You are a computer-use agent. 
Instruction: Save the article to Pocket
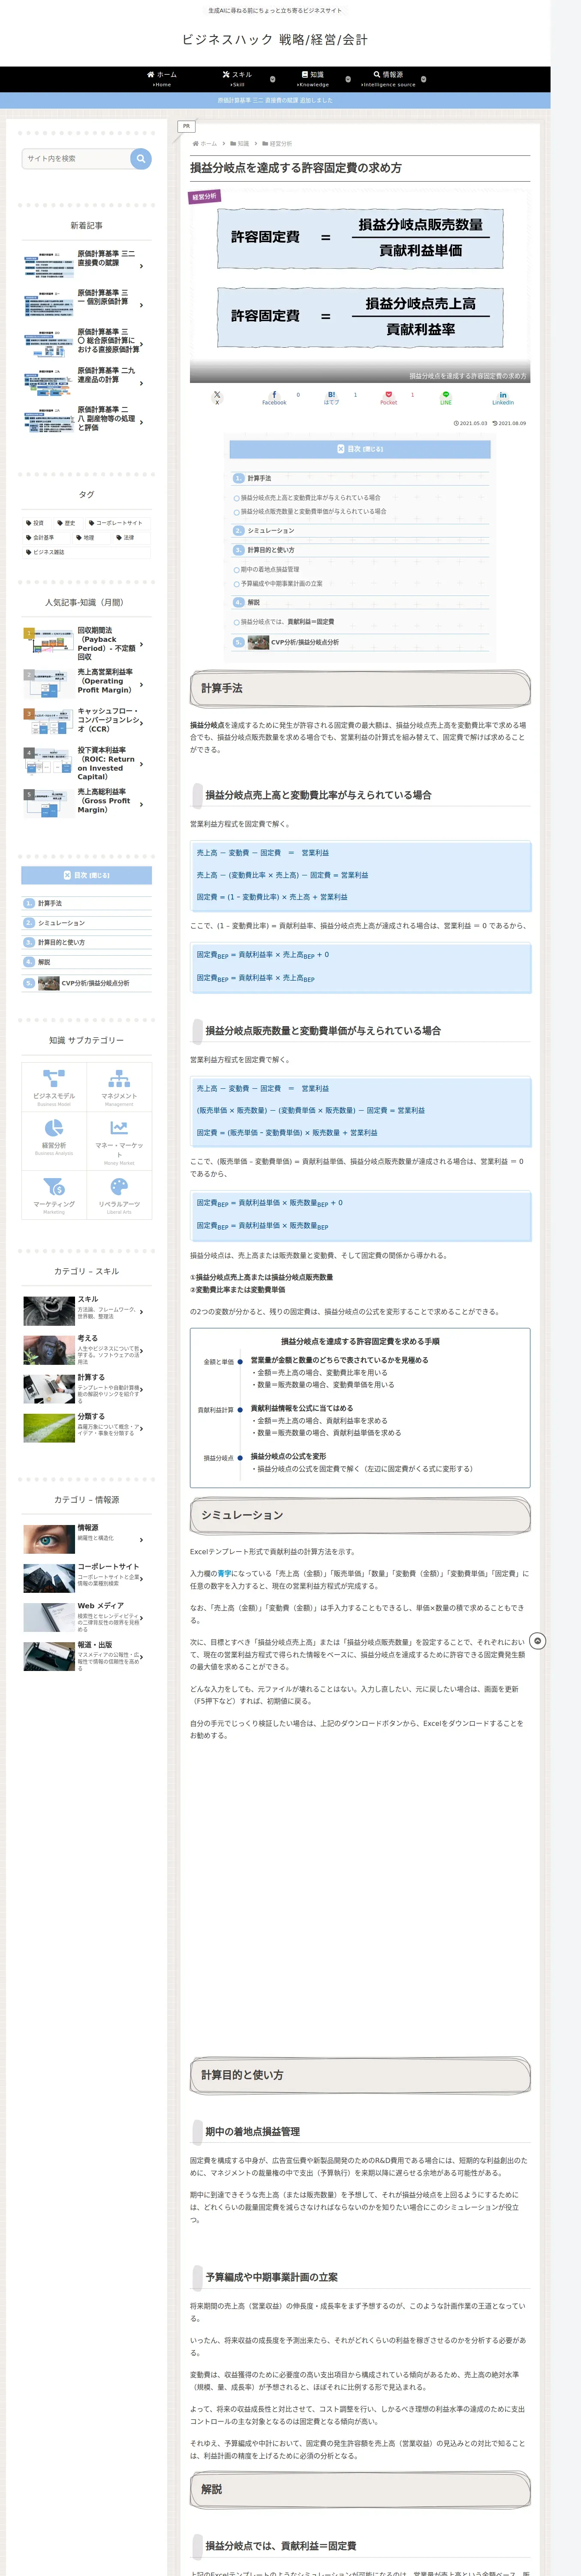pos(388,397)
